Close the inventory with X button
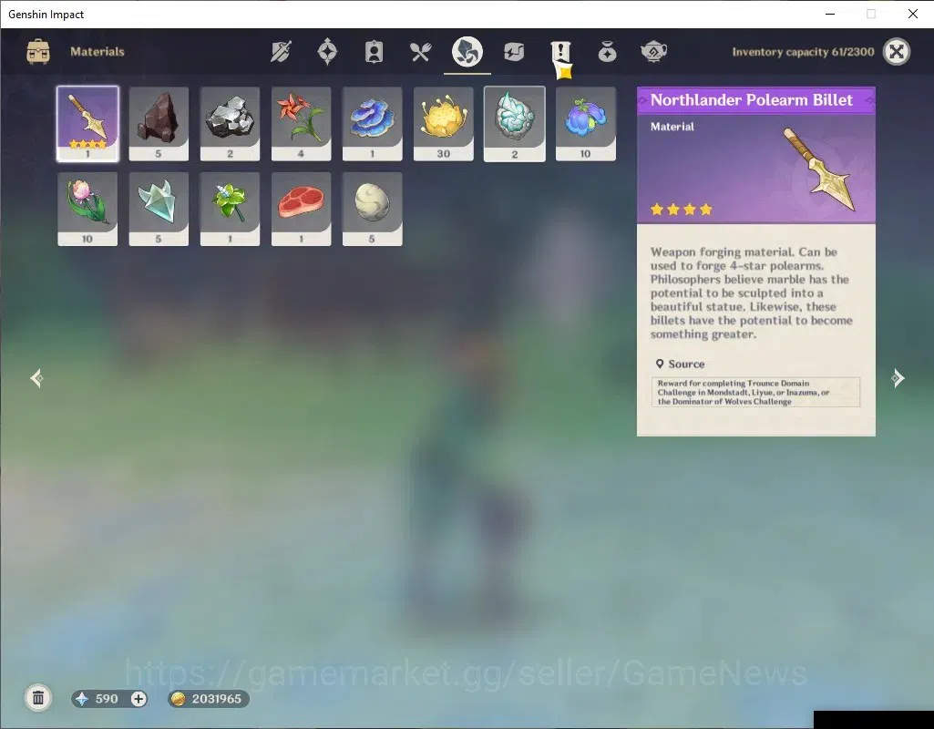 [x=897, y=52]
